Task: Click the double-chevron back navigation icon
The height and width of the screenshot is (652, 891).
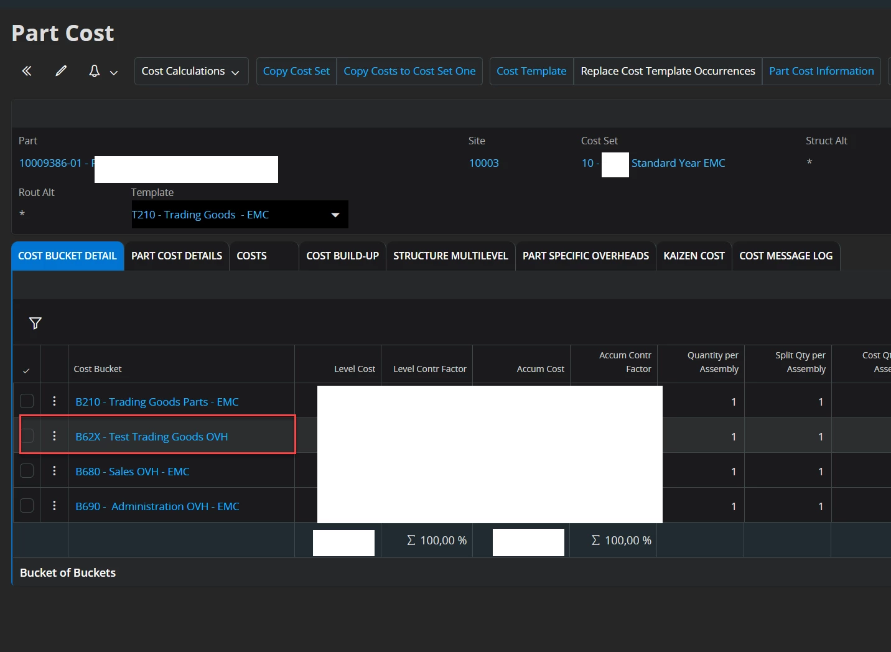Action: click(x=27, y=71)
